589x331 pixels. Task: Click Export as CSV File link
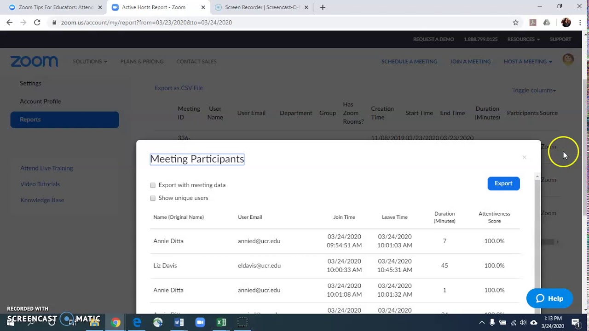[179, 88]
